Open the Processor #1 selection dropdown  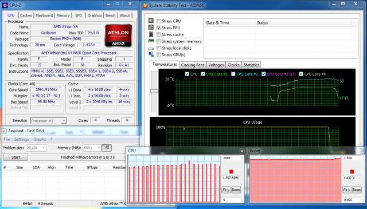point(49,121)
